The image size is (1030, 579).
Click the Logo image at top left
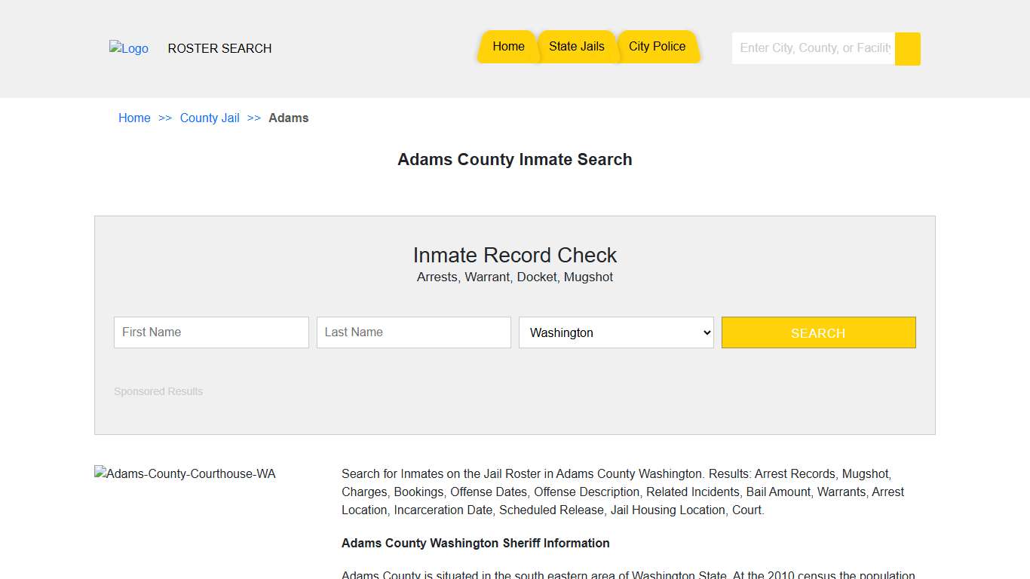128,48
